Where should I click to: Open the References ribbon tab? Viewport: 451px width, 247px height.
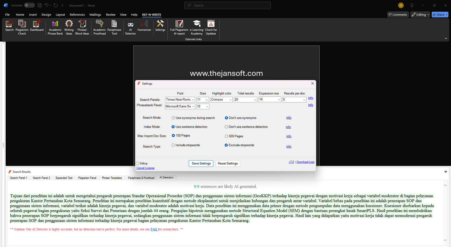[77, 15]
